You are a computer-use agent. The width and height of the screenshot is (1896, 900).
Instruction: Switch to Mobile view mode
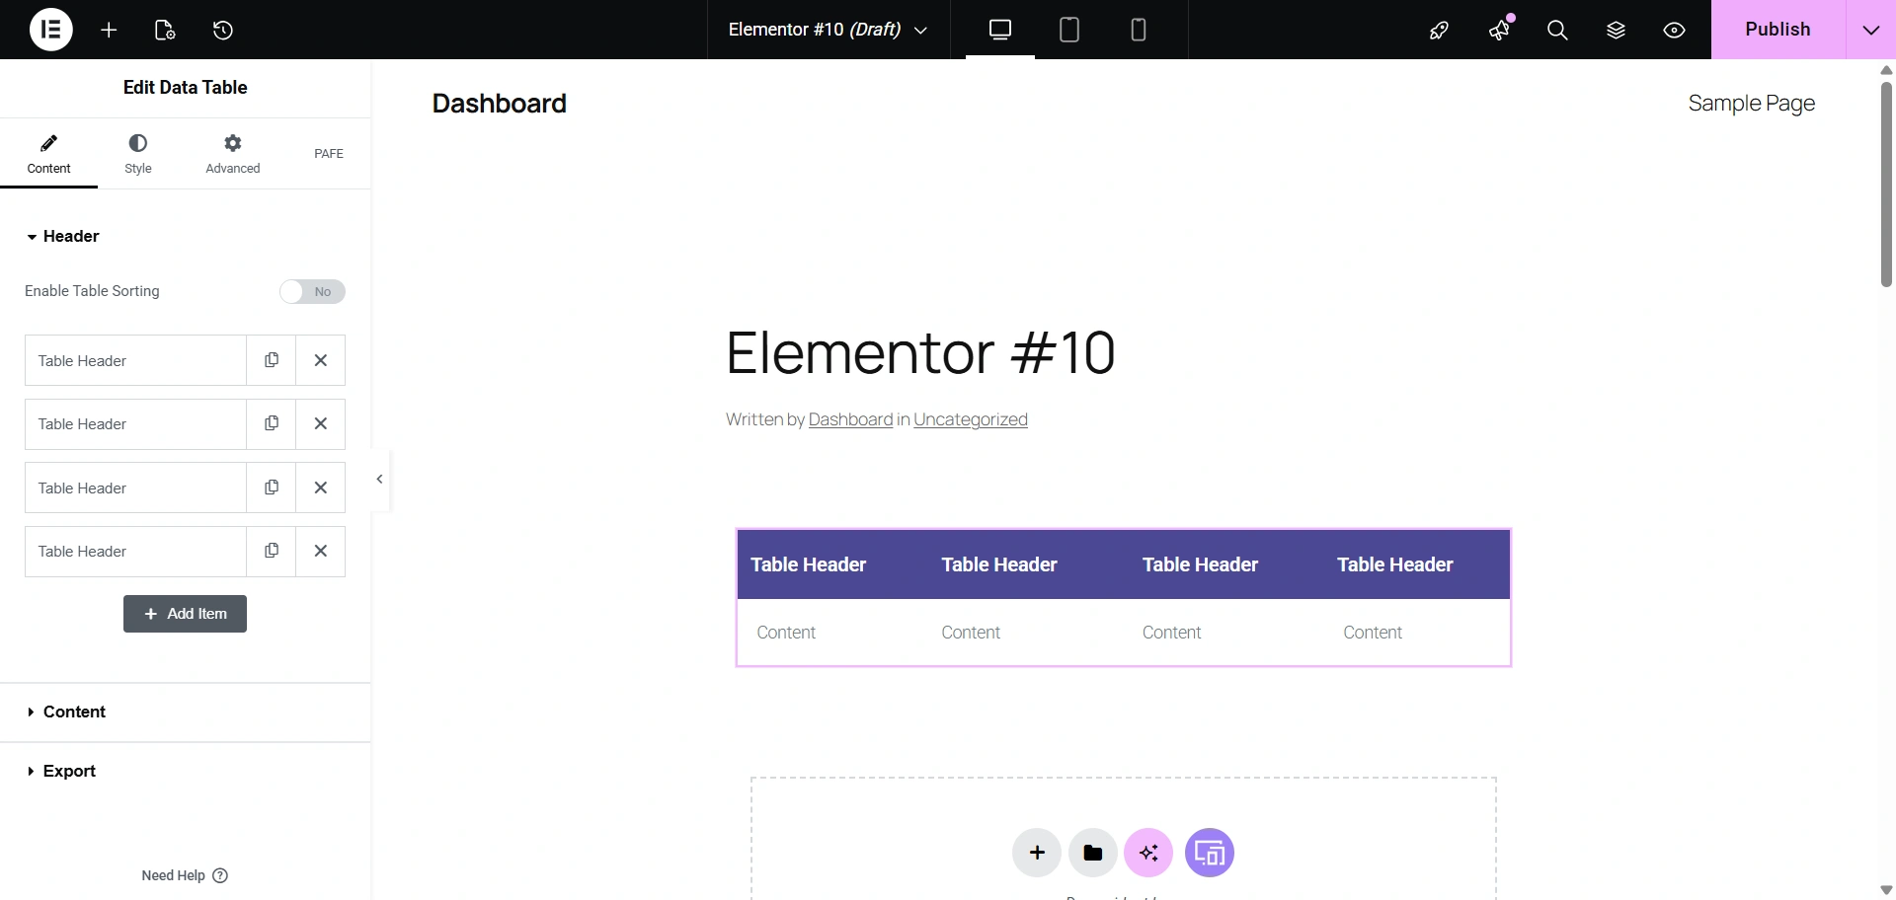1139,30
